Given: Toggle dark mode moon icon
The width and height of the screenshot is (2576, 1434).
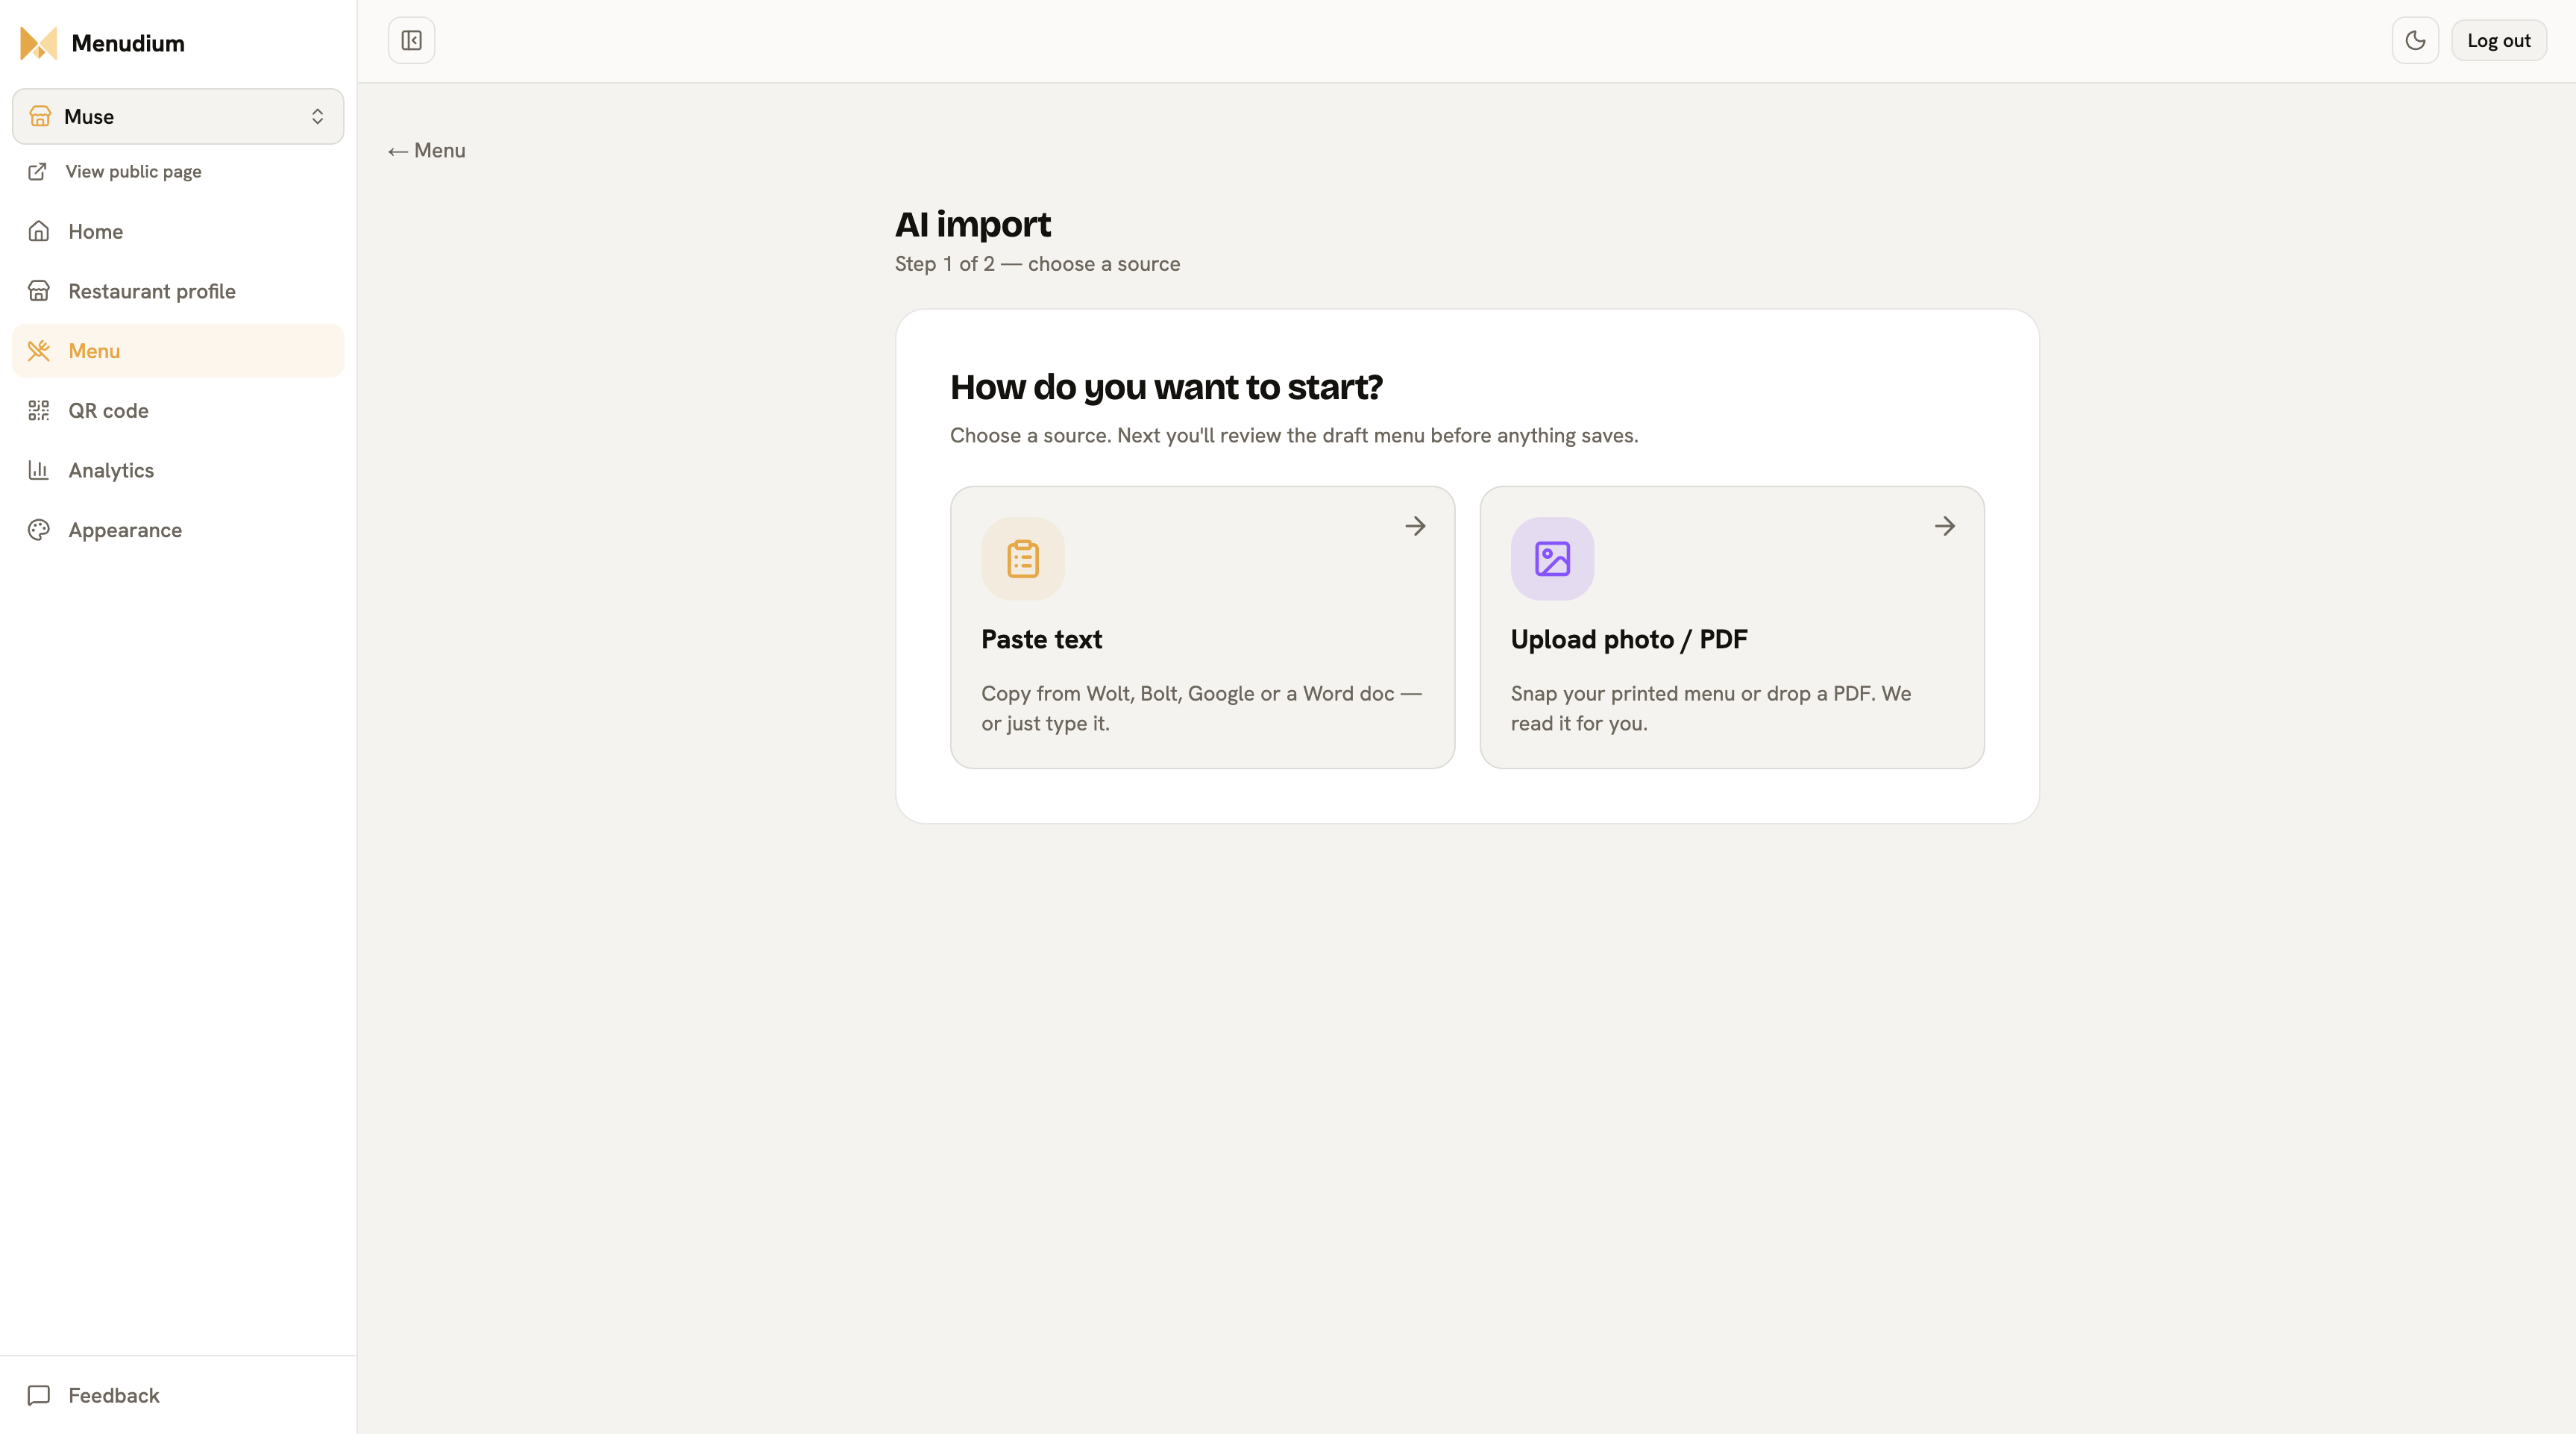Looking at the screenshot, I should (2415, 40).
